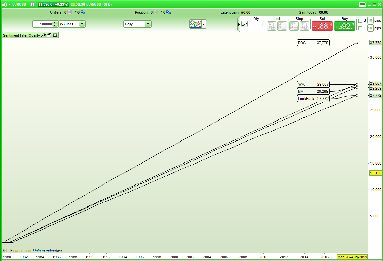Collapse the trading panel with the black triangle
Image resolution: width=383 pixels, height=261 pixels.
pos(239,24)
